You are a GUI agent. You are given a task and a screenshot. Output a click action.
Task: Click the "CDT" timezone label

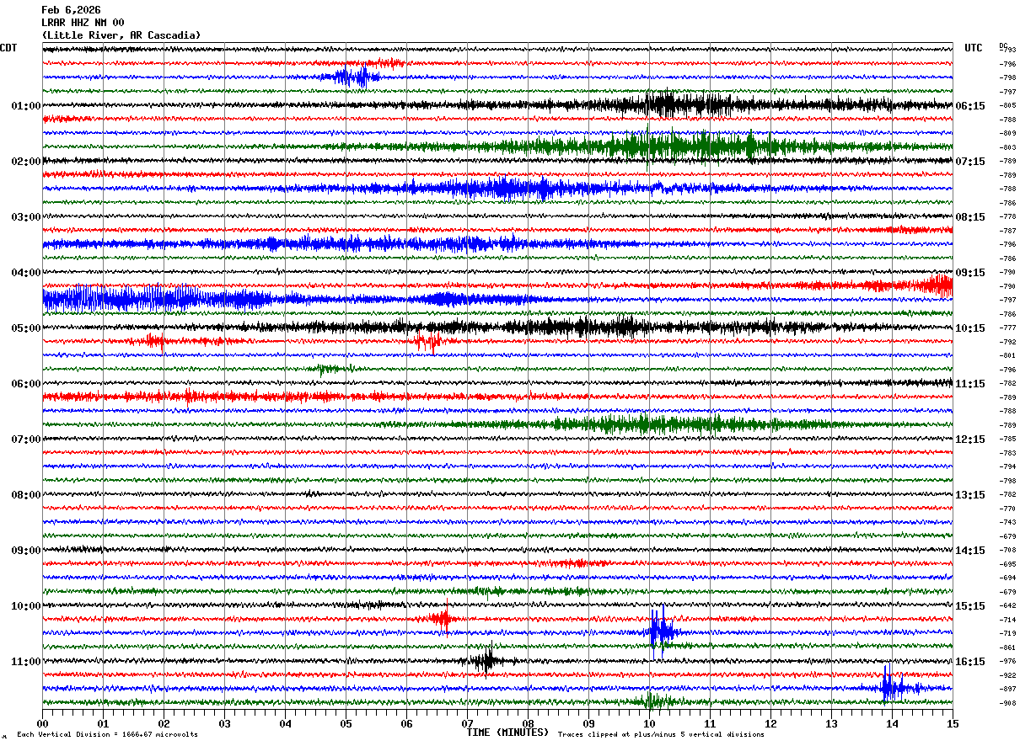pos(8,48)
